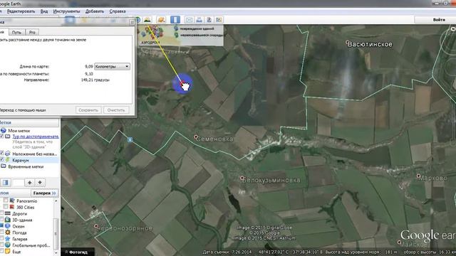Open the Вид menu
Viewport: 456px width, 256px height.
(44, 11)
